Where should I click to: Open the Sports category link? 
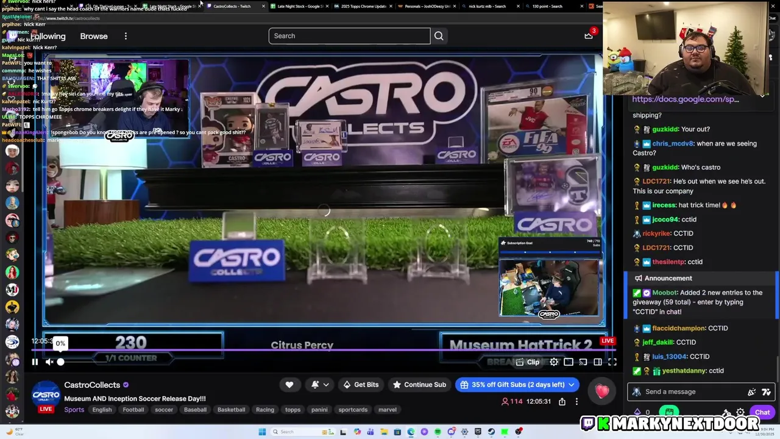pyautogui.click(x=74, y=410)
